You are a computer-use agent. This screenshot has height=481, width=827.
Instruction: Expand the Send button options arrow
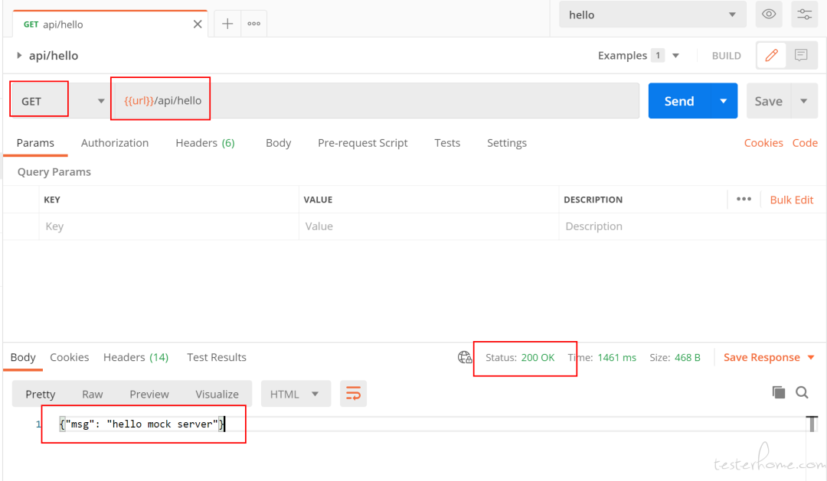click(x=724, y=101)
